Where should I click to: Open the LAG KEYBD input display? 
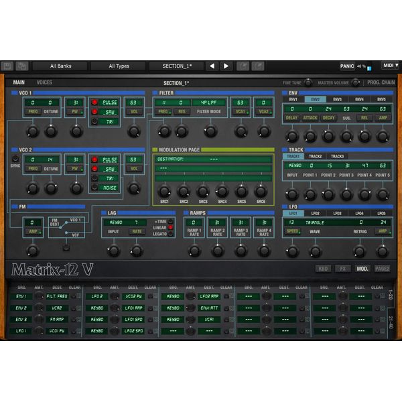tap(116, 222)
